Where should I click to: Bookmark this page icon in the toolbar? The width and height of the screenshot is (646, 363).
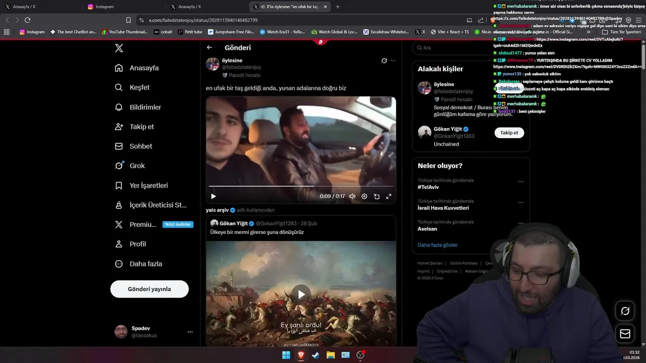click(x=128, y=20)
